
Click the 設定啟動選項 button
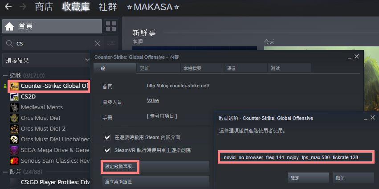[x=120, y=167]
